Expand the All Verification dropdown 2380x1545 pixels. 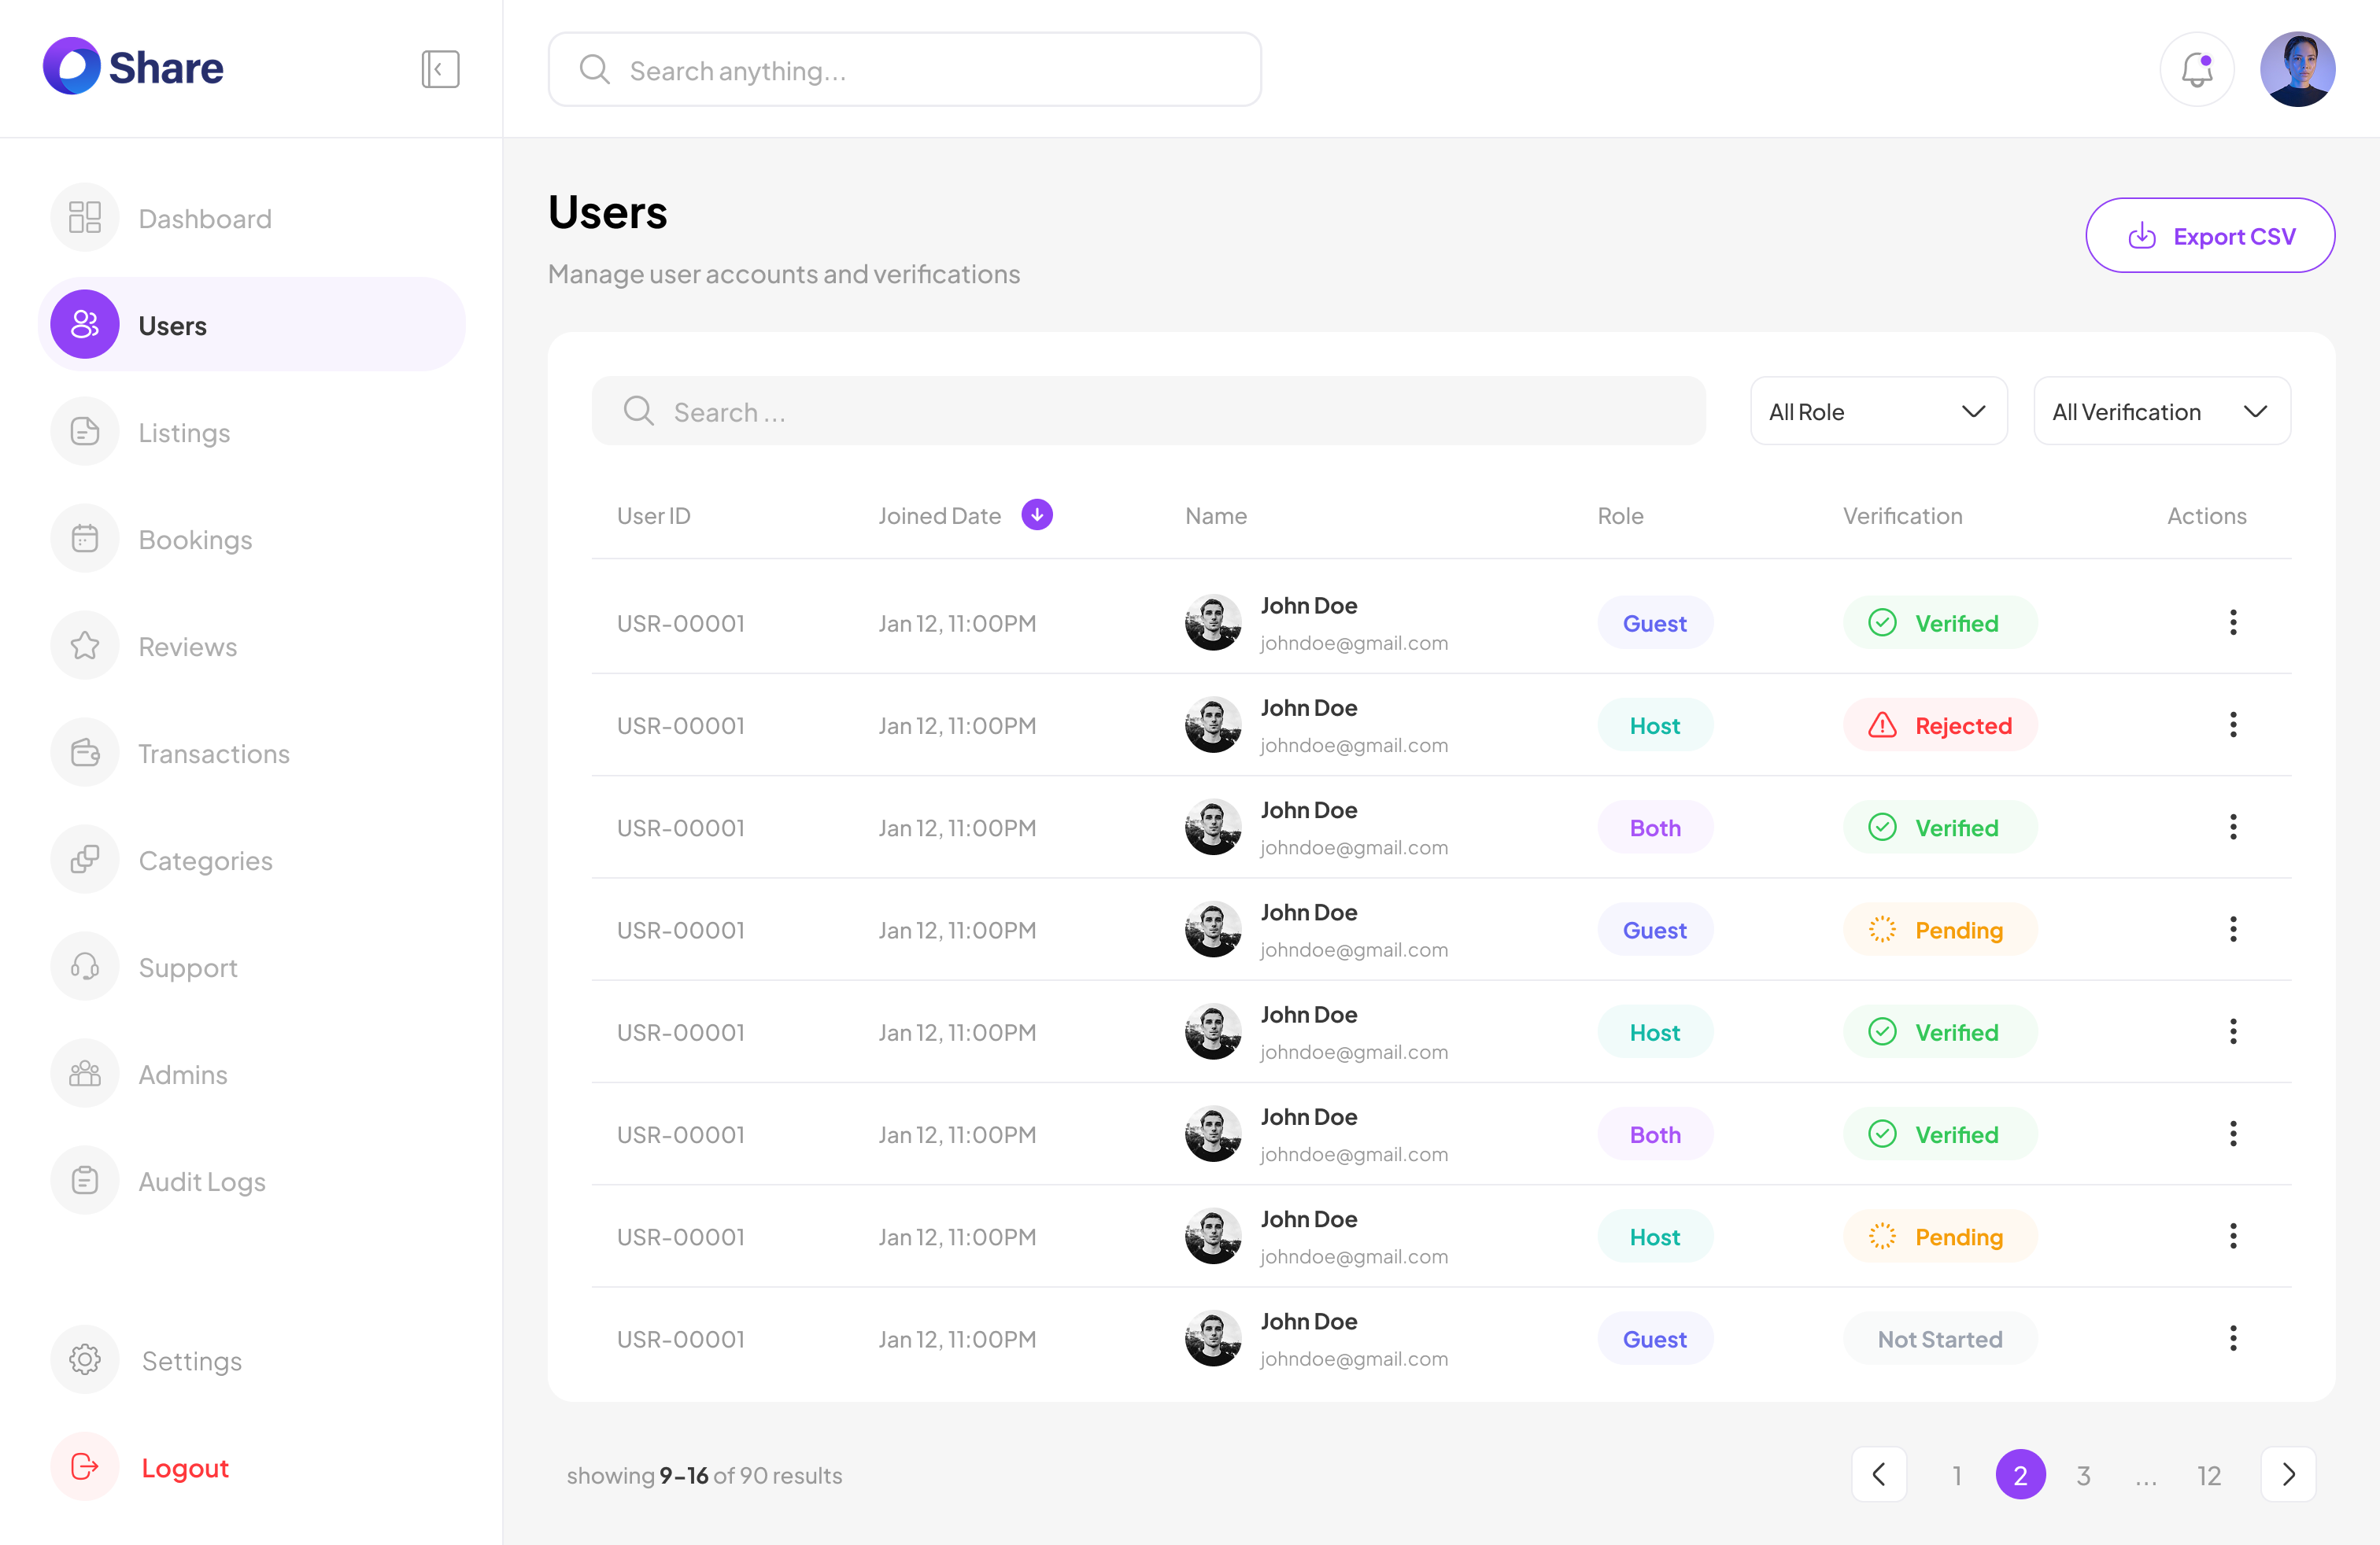2161,411
